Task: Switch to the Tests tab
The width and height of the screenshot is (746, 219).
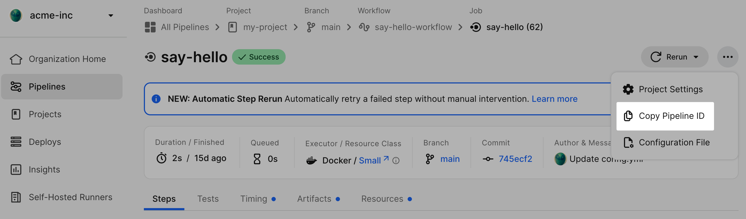Action: click(x=208, y=199)
